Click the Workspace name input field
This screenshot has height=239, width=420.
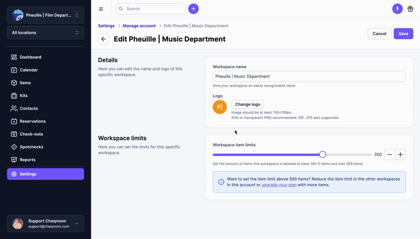309,77
